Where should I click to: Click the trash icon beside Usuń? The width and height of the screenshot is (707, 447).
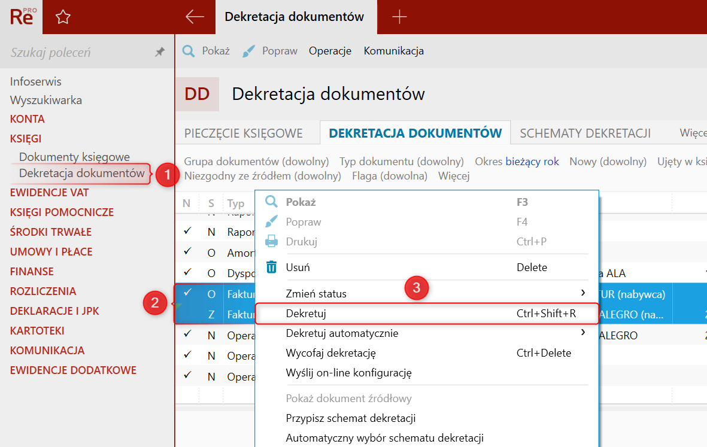[x=271, y=267]
